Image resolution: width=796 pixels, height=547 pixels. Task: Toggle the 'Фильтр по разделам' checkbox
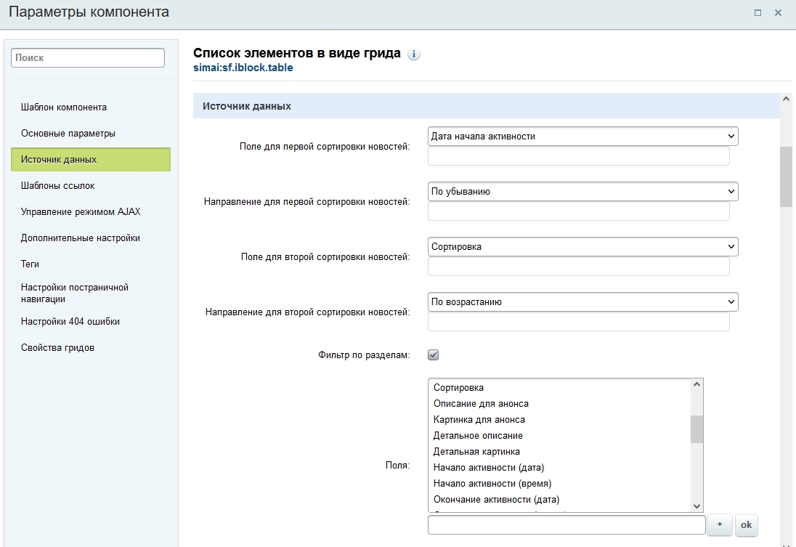[x=434, y=355]
